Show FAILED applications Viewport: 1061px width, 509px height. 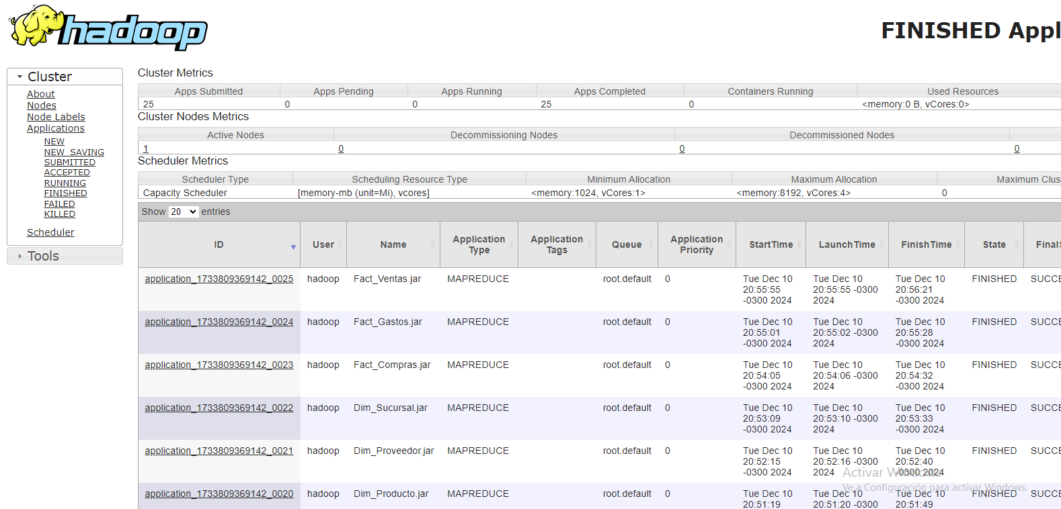tap(60, 204)
